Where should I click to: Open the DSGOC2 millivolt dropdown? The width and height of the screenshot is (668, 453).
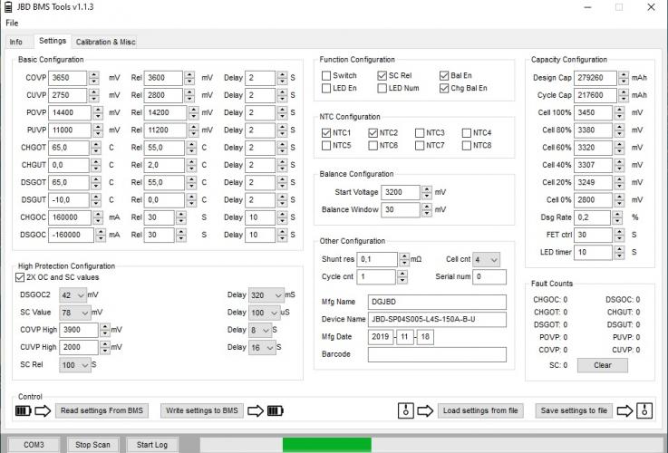pos(81,294)
